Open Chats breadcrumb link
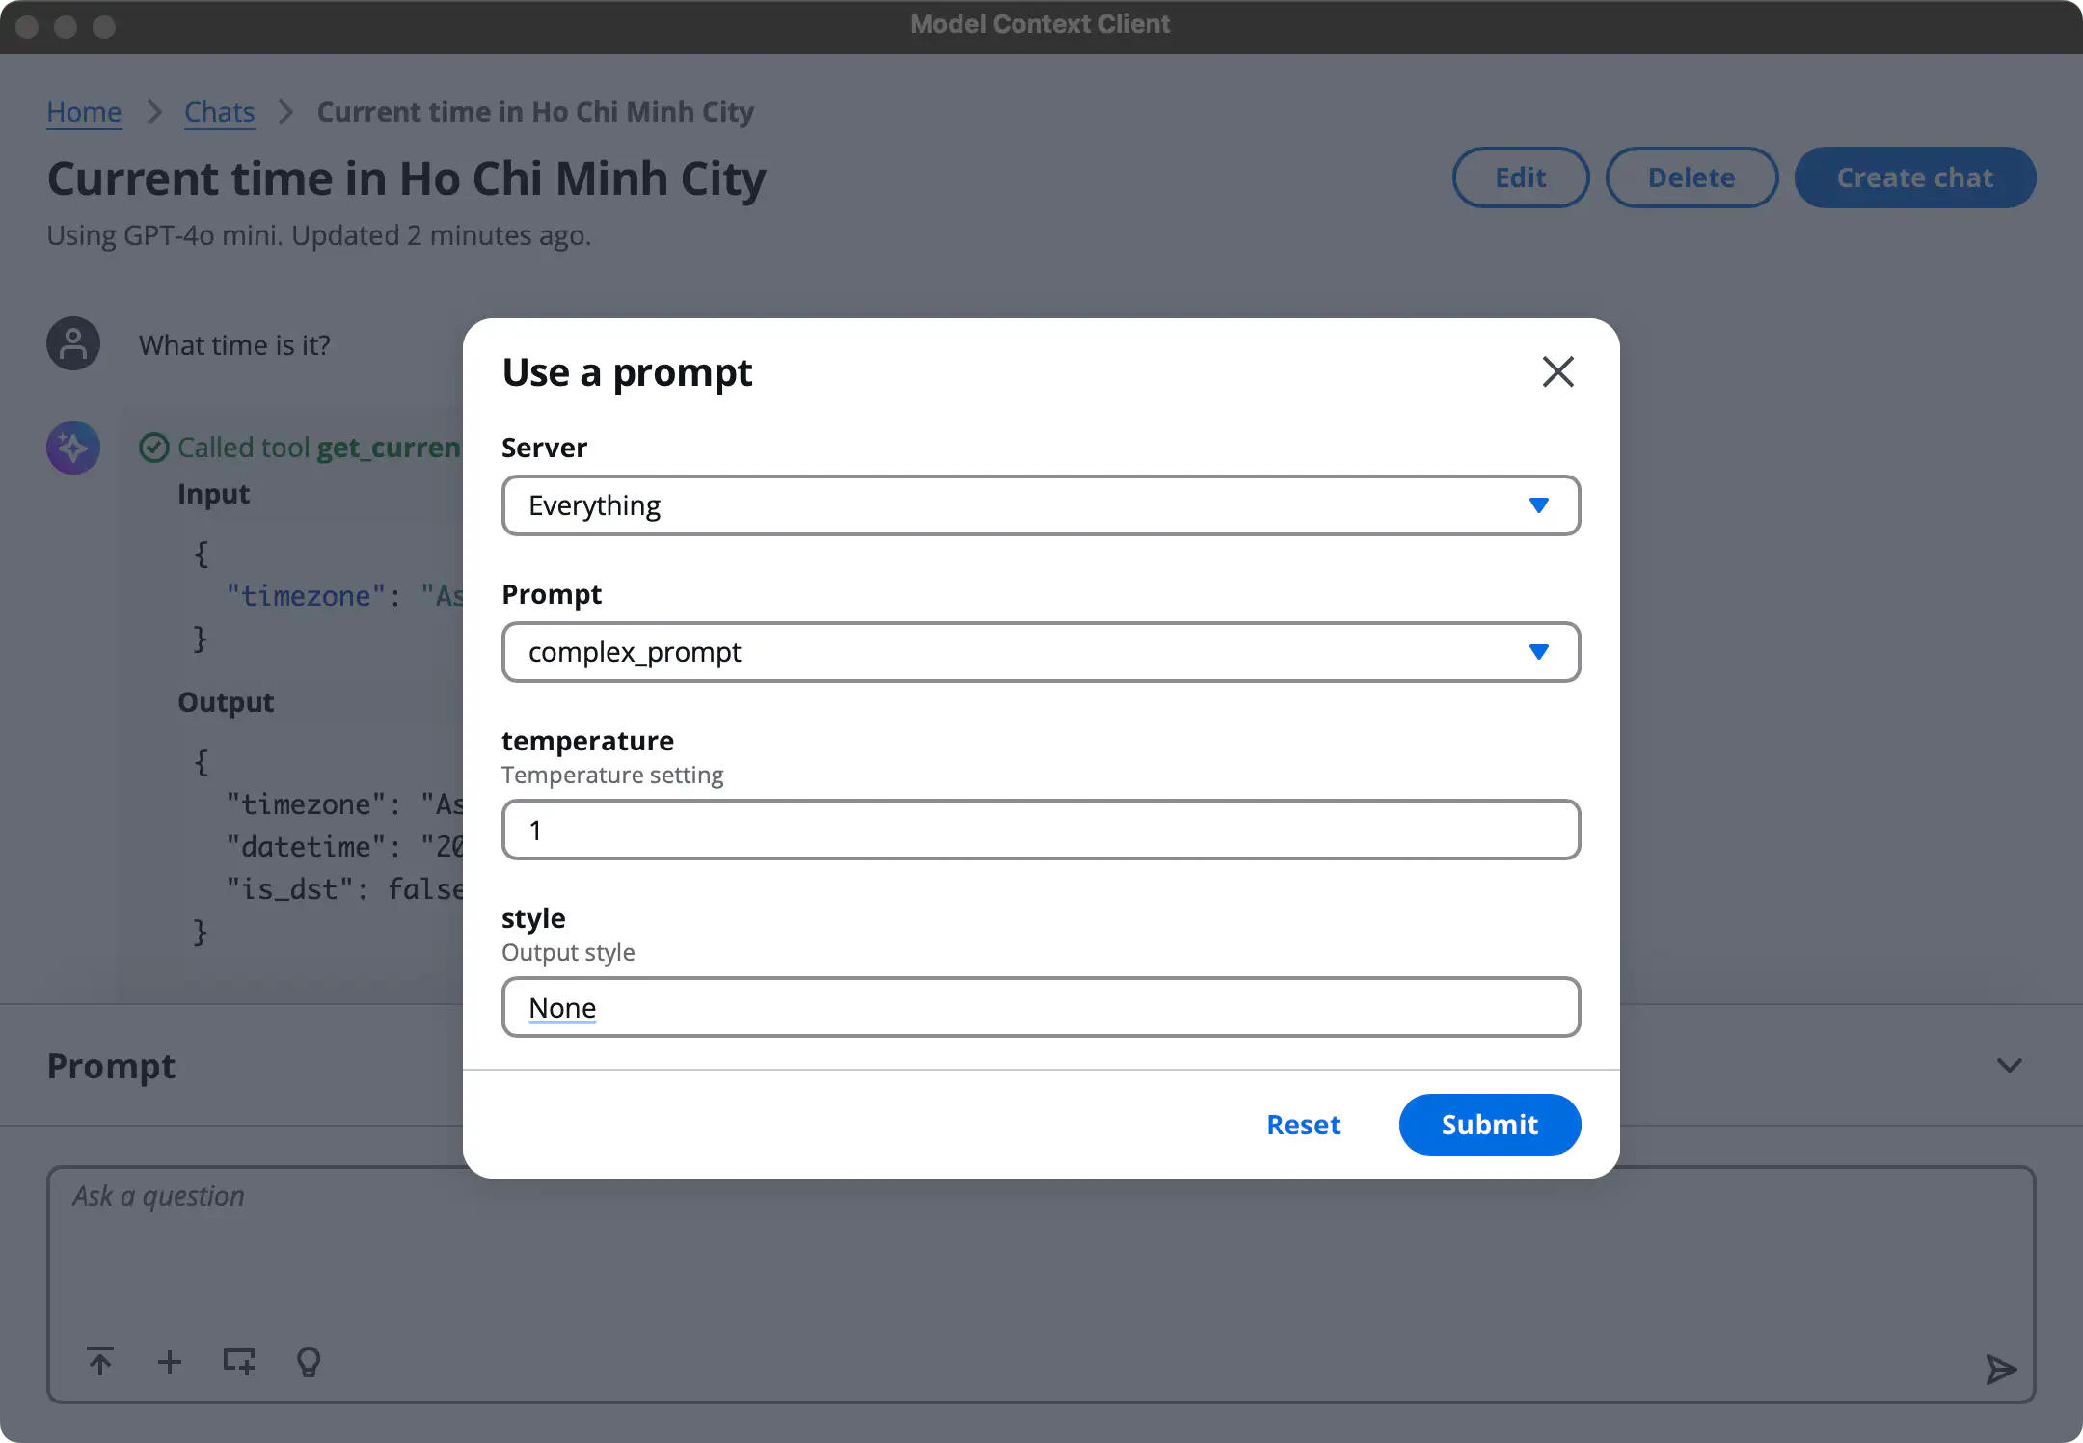The width and height of the screenshot is (2083, 1443). [219, 112]
